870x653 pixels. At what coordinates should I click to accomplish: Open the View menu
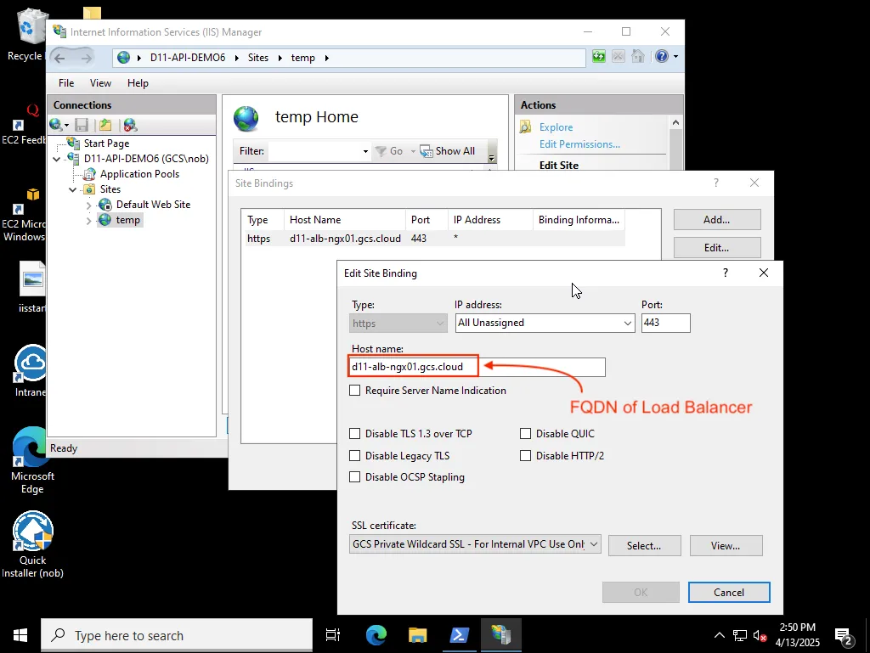tap(100, 83)
